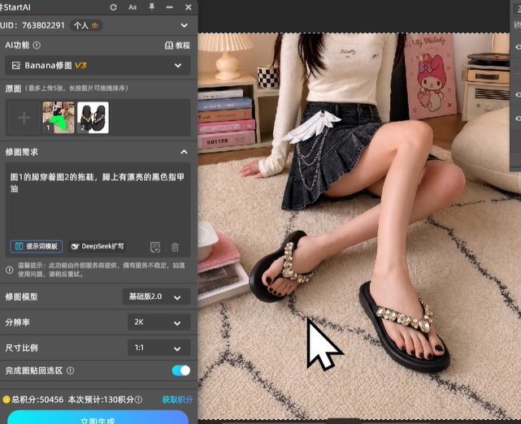Select source image thumbnail 1

tap(59, 118)
